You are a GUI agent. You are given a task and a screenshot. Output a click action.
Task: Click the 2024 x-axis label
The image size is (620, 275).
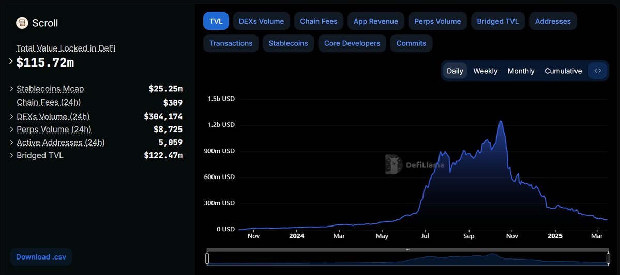[x=297, y=236]
